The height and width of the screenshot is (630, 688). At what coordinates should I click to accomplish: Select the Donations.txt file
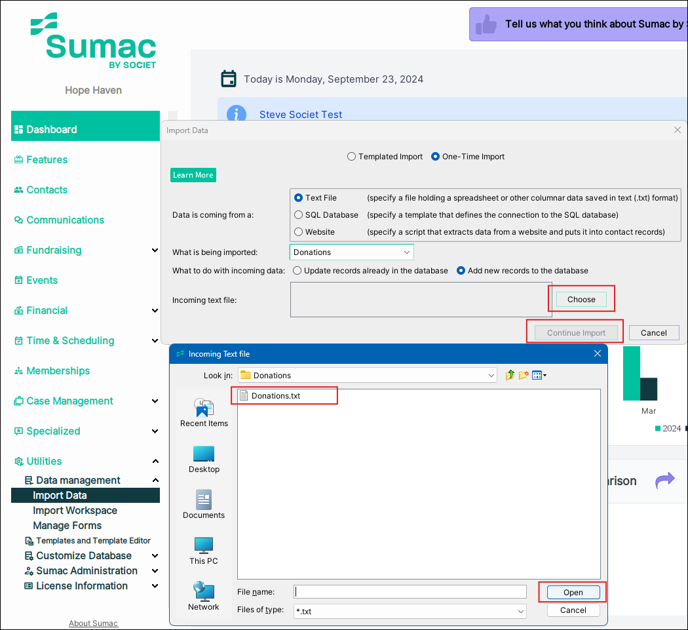pos(270,395)
